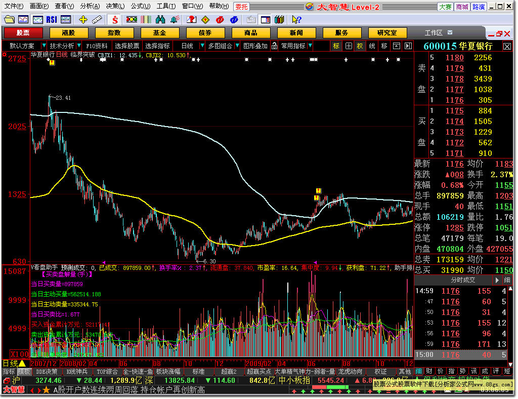Screen dimensions: 518x399
Task: Expand the 常用指标 dropdown arrow
Action: (310, 46)
